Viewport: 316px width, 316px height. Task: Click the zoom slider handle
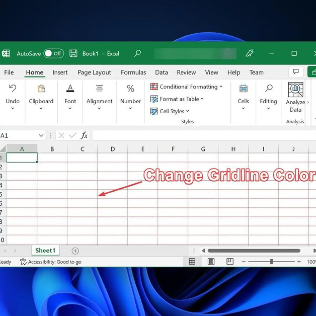point(271,261)
